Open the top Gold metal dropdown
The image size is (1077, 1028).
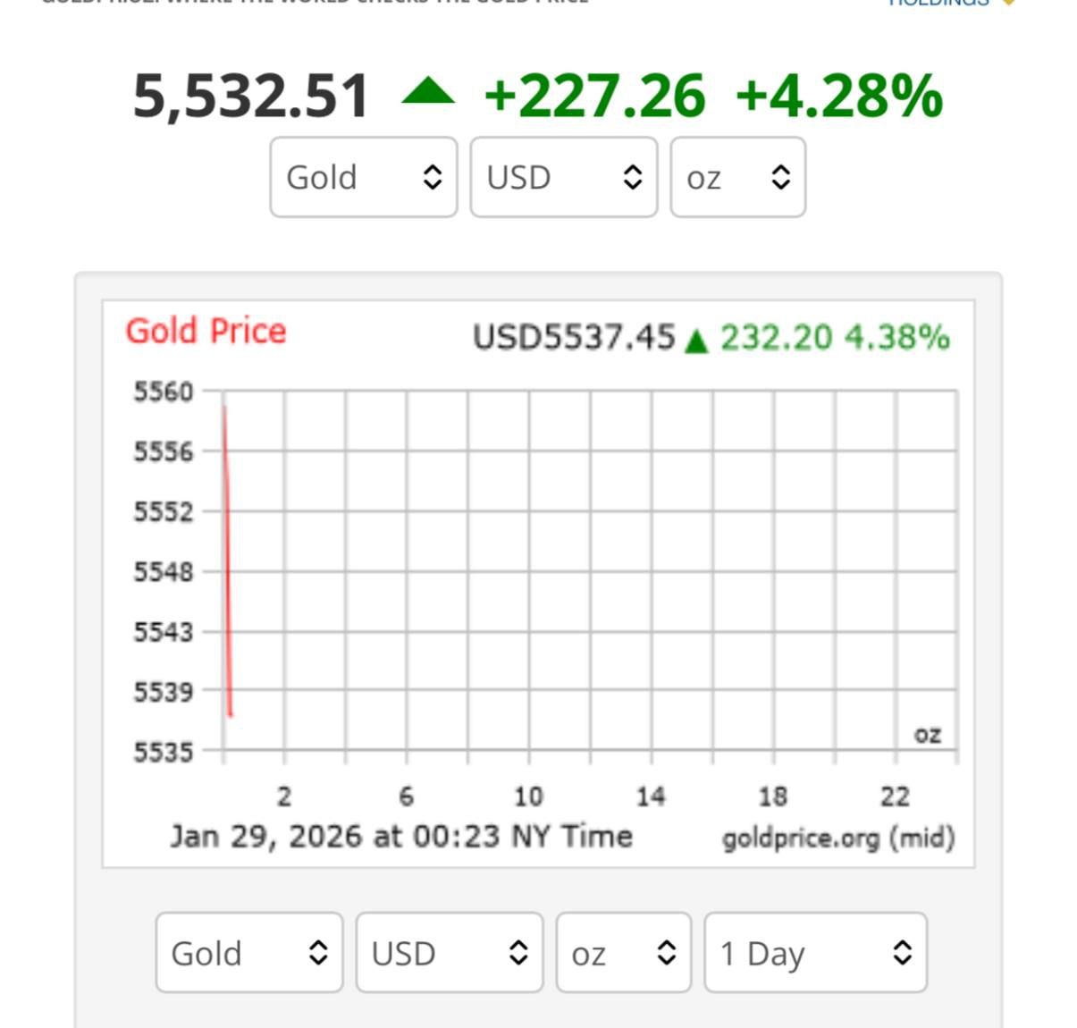pos(364,177)
